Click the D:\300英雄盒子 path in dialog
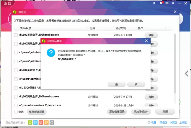 (67, 59)
